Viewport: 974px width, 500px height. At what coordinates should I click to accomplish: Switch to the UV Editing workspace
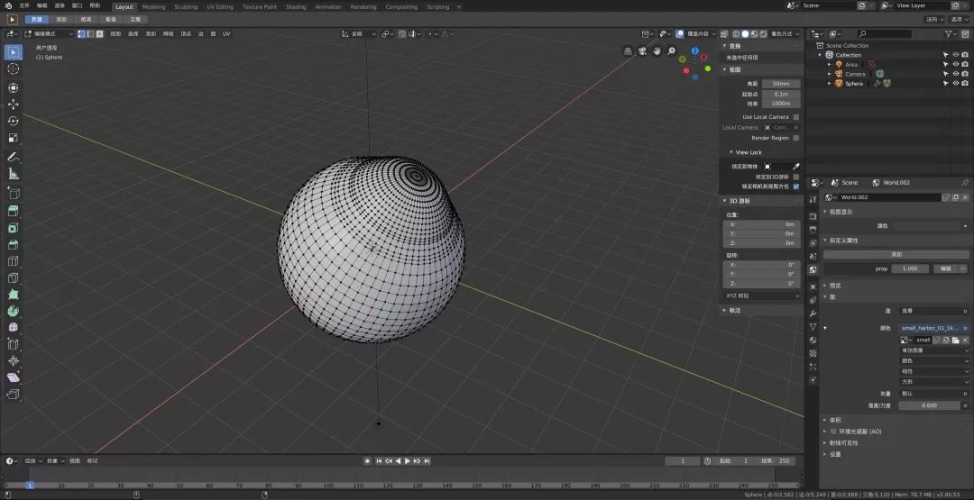[x=220, y=7]
